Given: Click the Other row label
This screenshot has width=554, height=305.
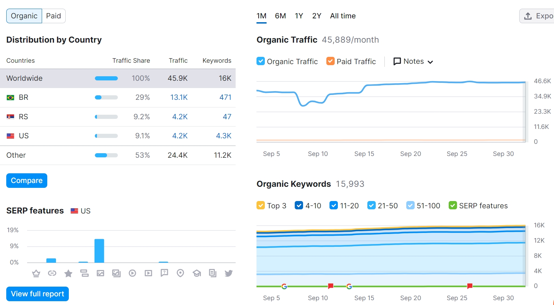Looking at the screenshot, I should (16, 155).
